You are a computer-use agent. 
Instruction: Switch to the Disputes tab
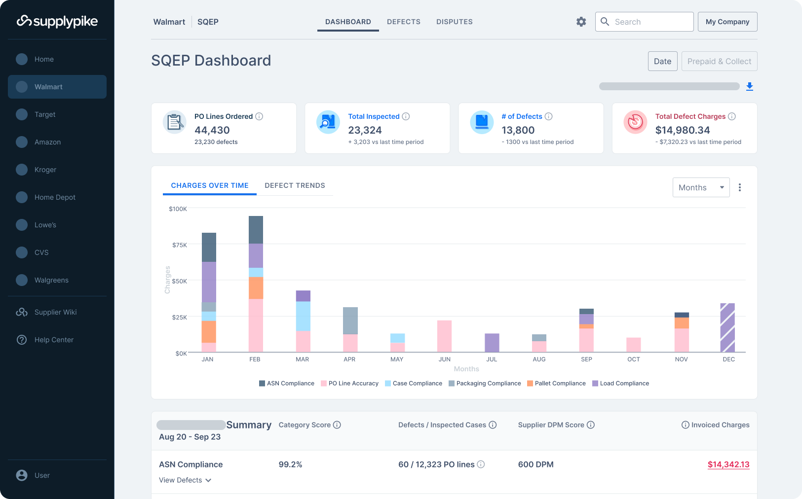click(455, 22)
